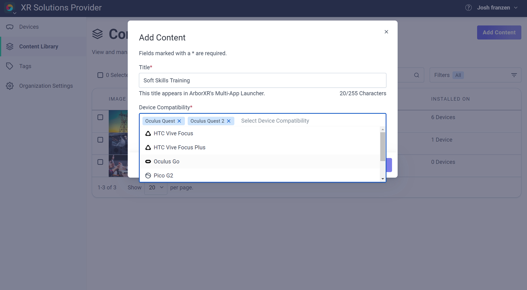Click the filter lines icon

pyautogui.click(x=514, y=75)
